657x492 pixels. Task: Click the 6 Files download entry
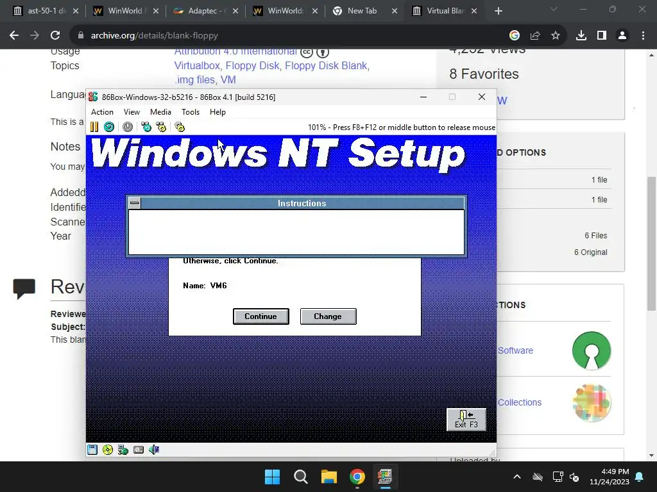click(596, 236)
